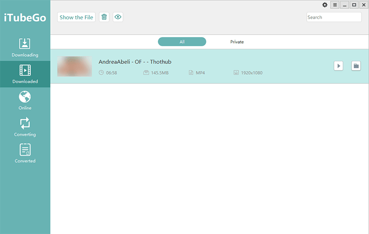Click the disk icon beside 145.5MB
The height and width of the screenshot is (234, 369).
pos(146,73)
